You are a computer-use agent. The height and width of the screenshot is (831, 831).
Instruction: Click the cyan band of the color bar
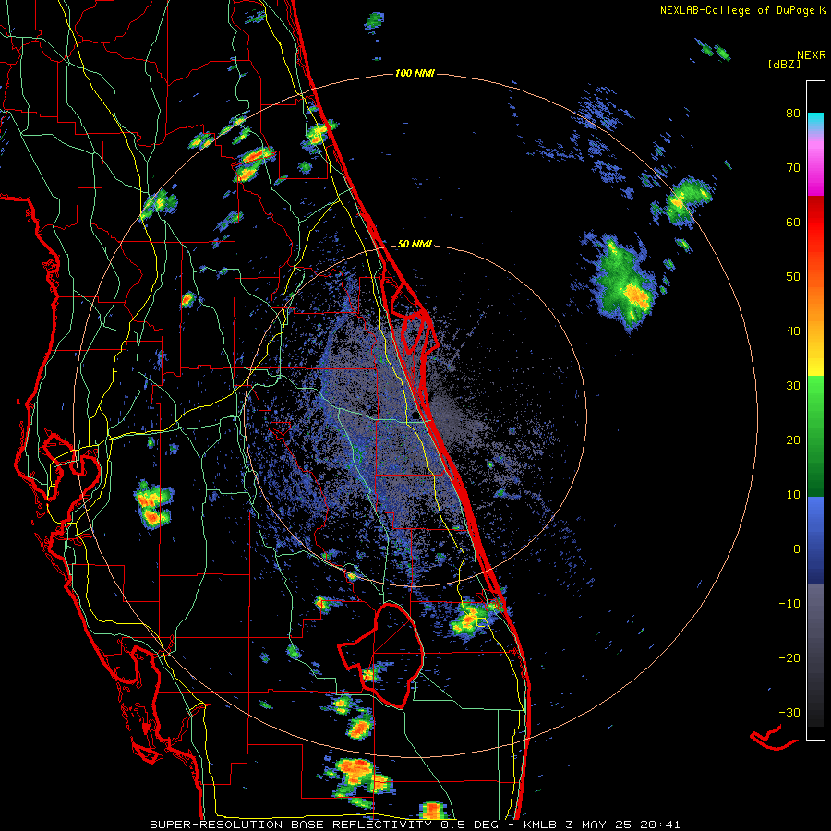click(x=815, y=119)
